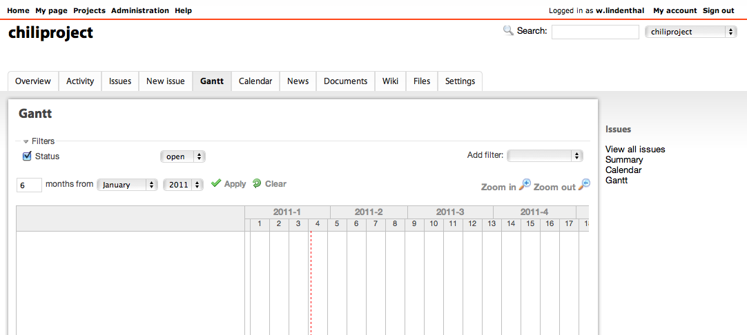The height and width of the screenshot is (335, 747).
Task: Open the Status 'open' dropdown
Action: pos(183,156)
